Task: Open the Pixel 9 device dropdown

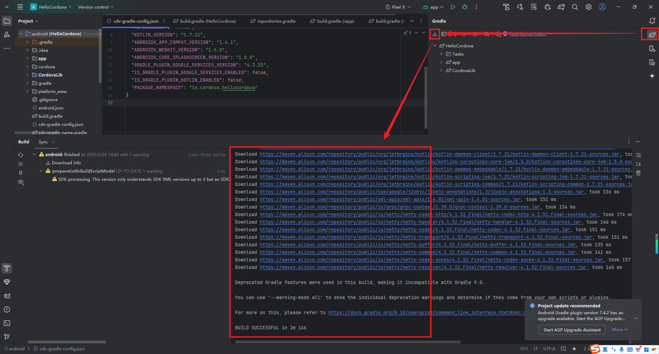Action: 398,7
